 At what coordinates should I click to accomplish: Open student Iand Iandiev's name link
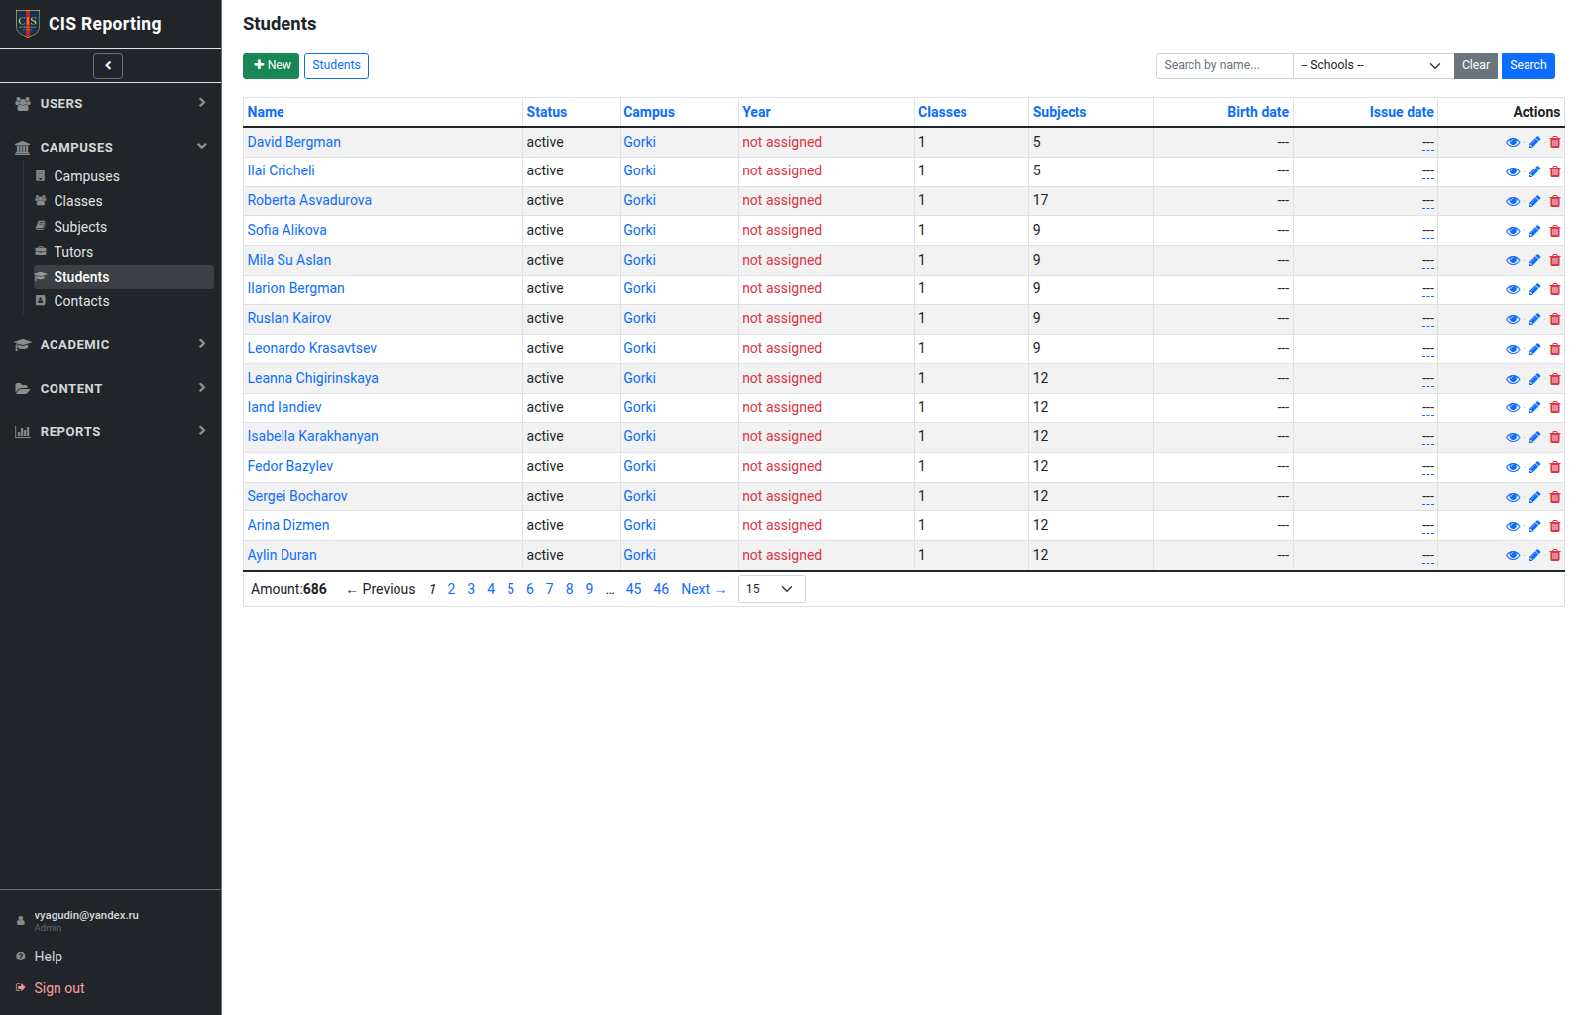284,407
